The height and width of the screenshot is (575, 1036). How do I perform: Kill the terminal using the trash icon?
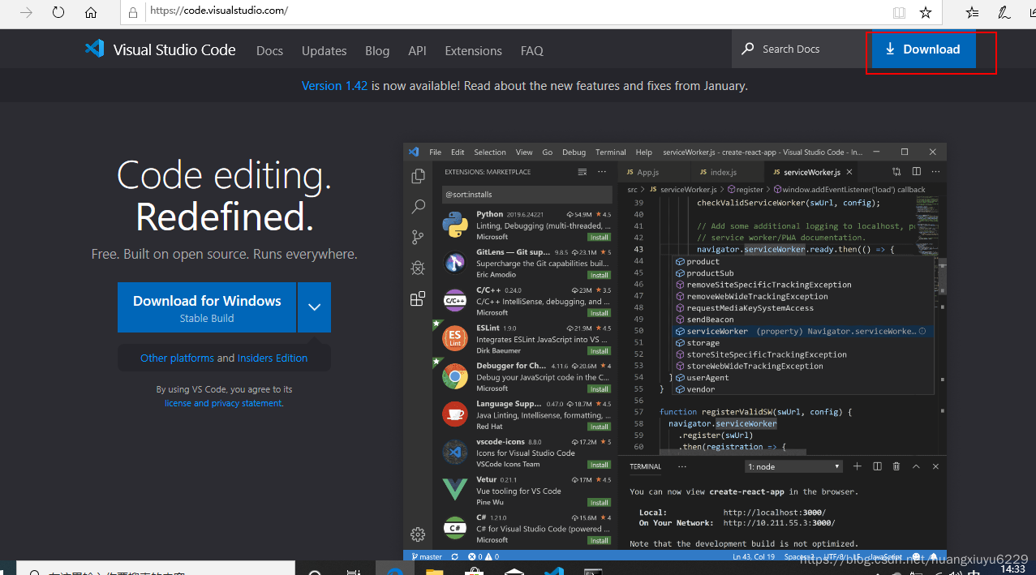click(896, 466)
